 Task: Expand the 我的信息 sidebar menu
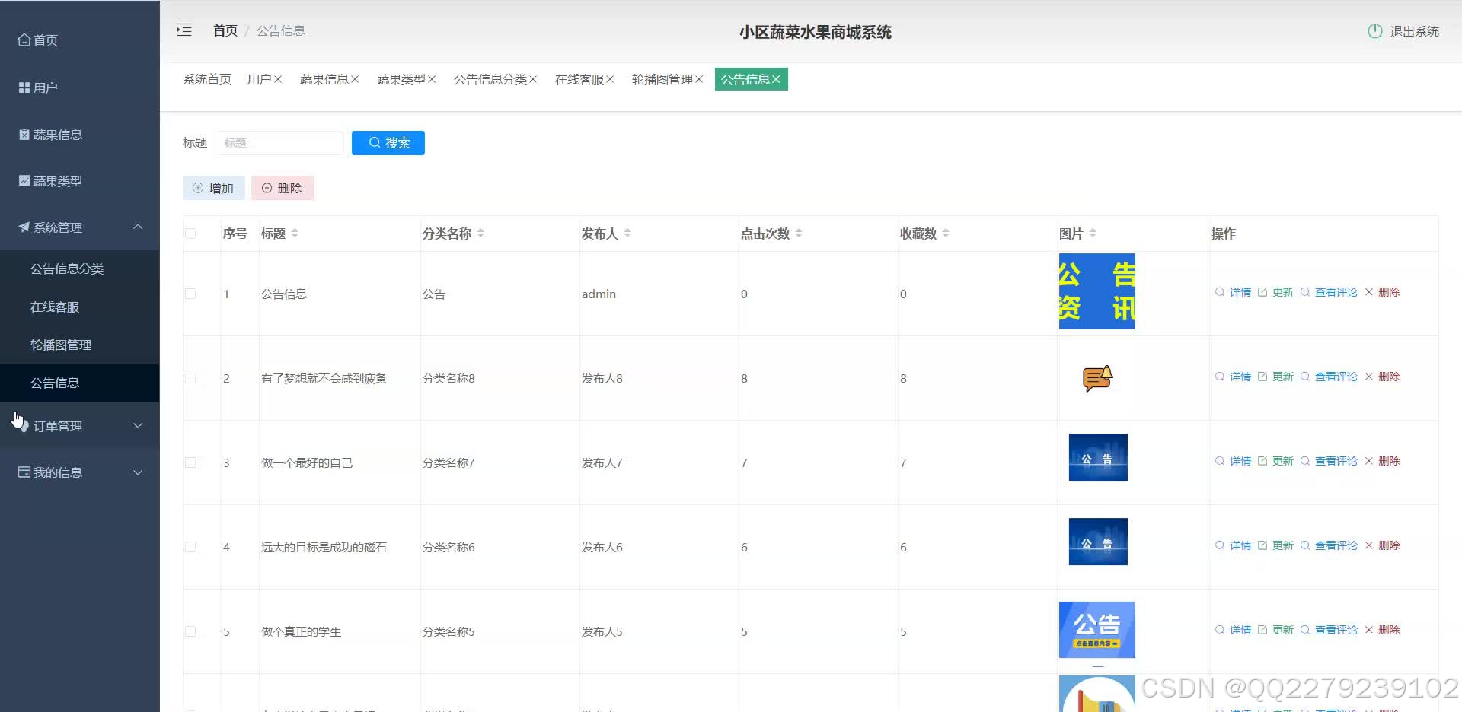pyautogui.click(x=57, y=472)
